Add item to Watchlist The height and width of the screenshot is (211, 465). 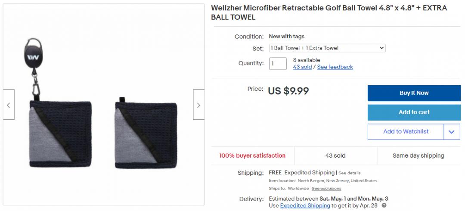pyautogui.click(x=406, y=132)
